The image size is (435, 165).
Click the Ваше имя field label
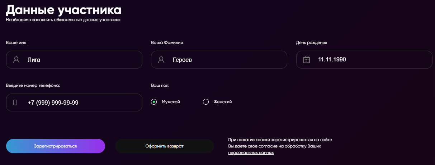point(16,42)
